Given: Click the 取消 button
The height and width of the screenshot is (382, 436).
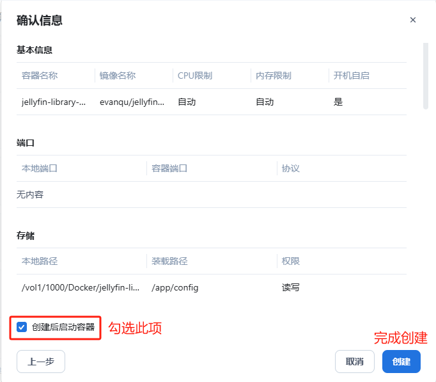Looking at the screenshot, I should pos(355,362).
